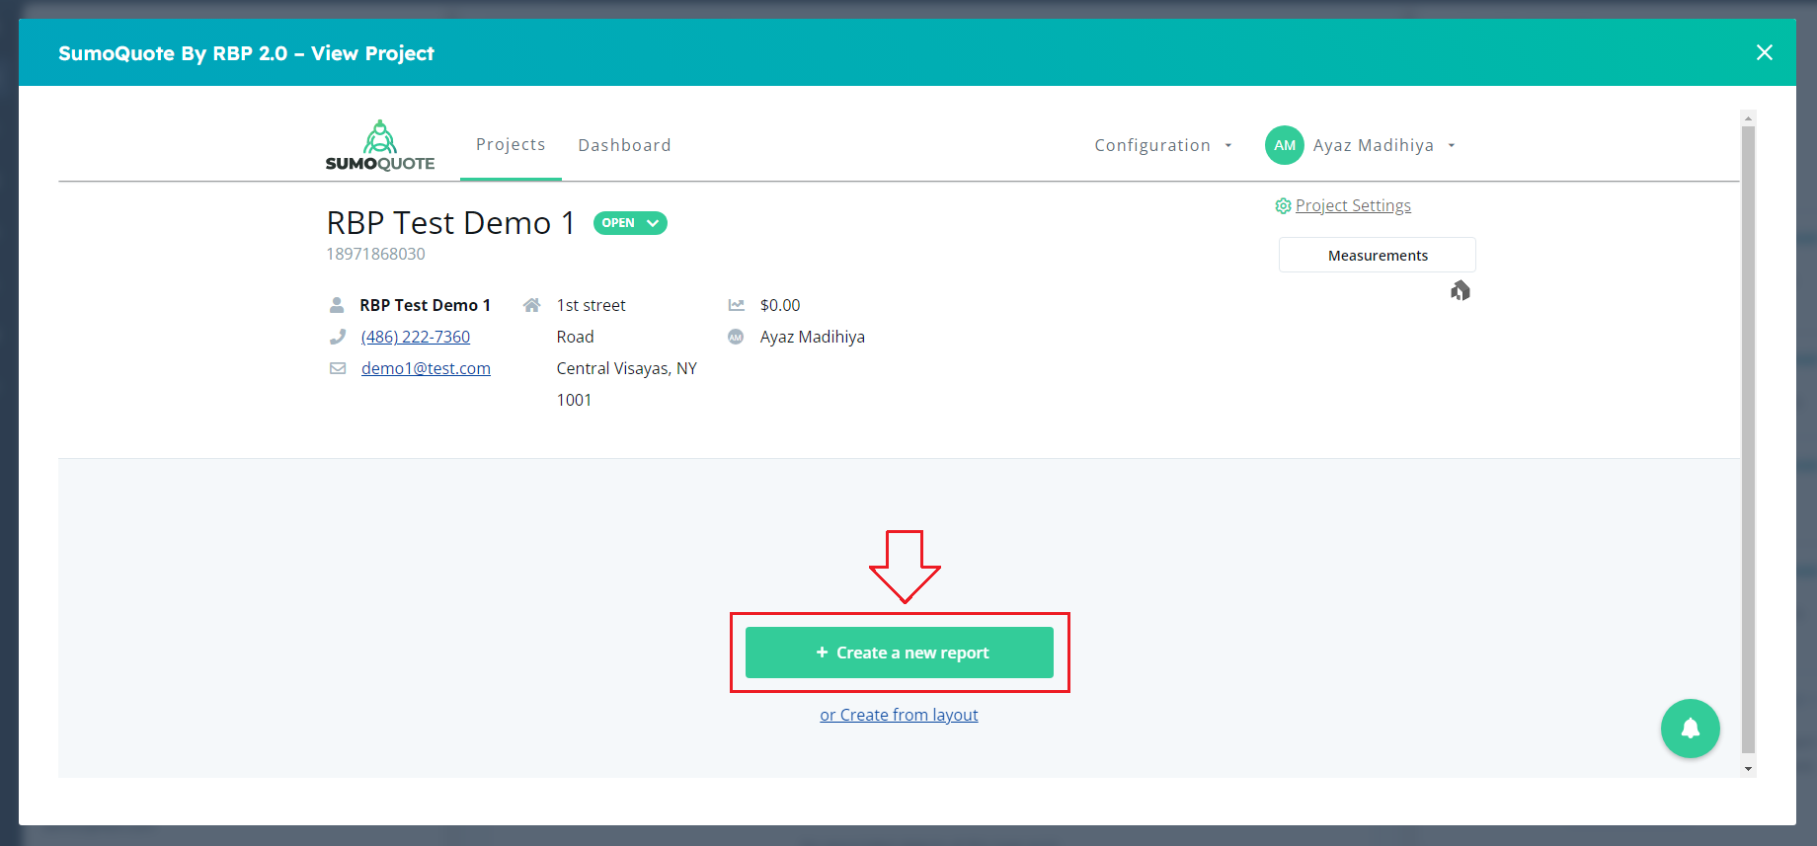The image size is (1817, 846).
Task: Click the demo1@test.com email link
Action: tap(426, 368)
